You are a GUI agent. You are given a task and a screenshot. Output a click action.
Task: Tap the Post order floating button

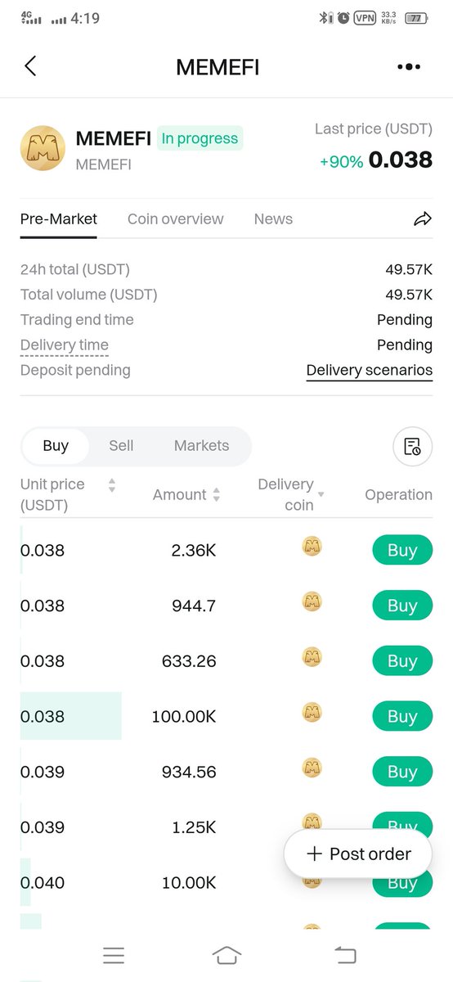[x=357, y=854]
